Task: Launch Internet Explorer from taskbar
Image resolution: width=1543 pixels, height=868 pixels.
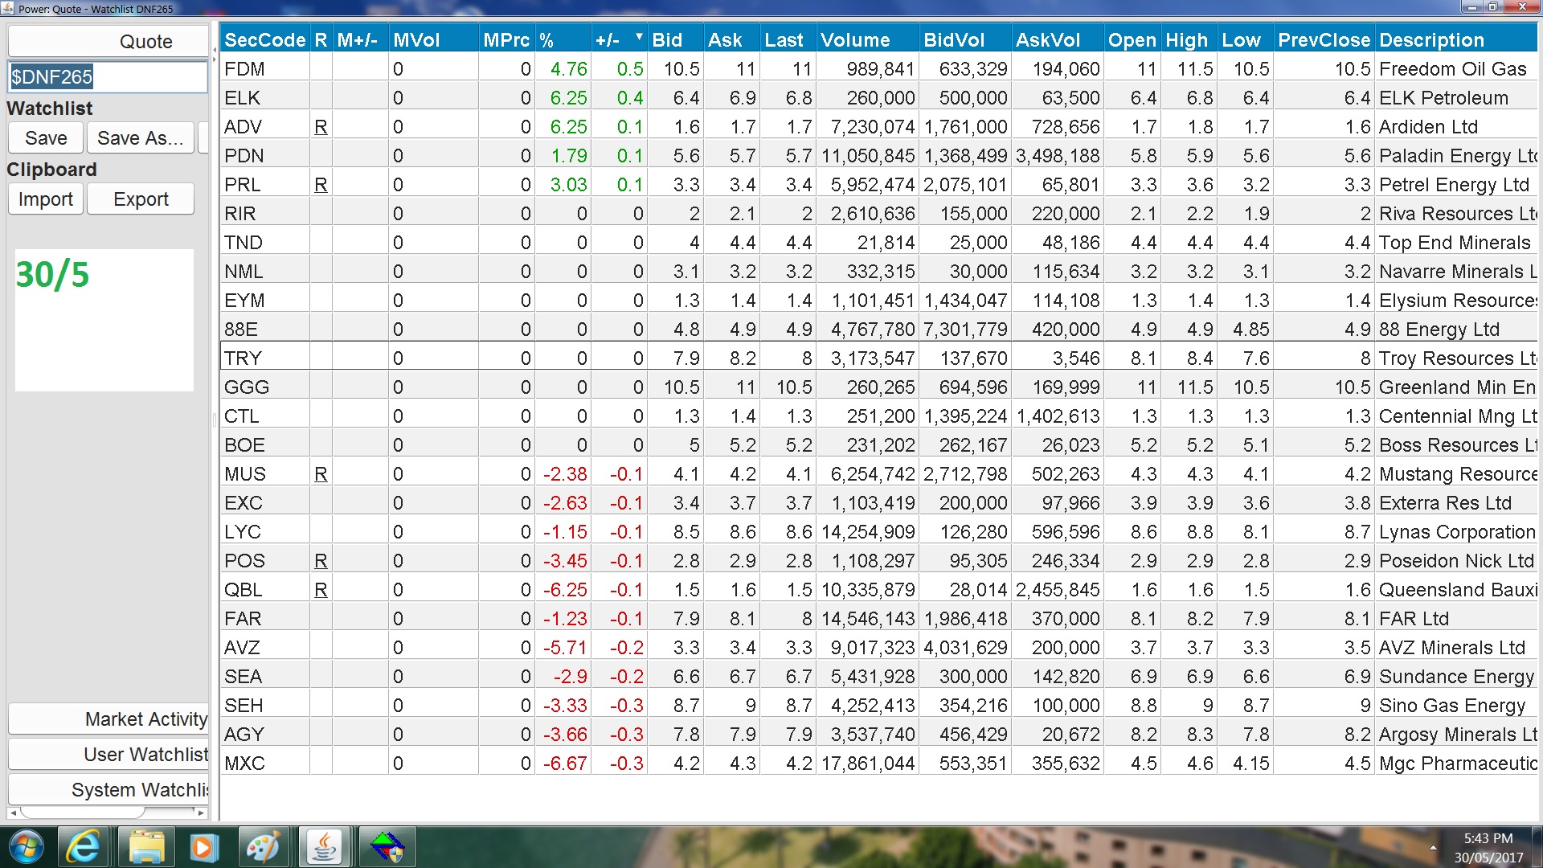Action: (83, 847)
